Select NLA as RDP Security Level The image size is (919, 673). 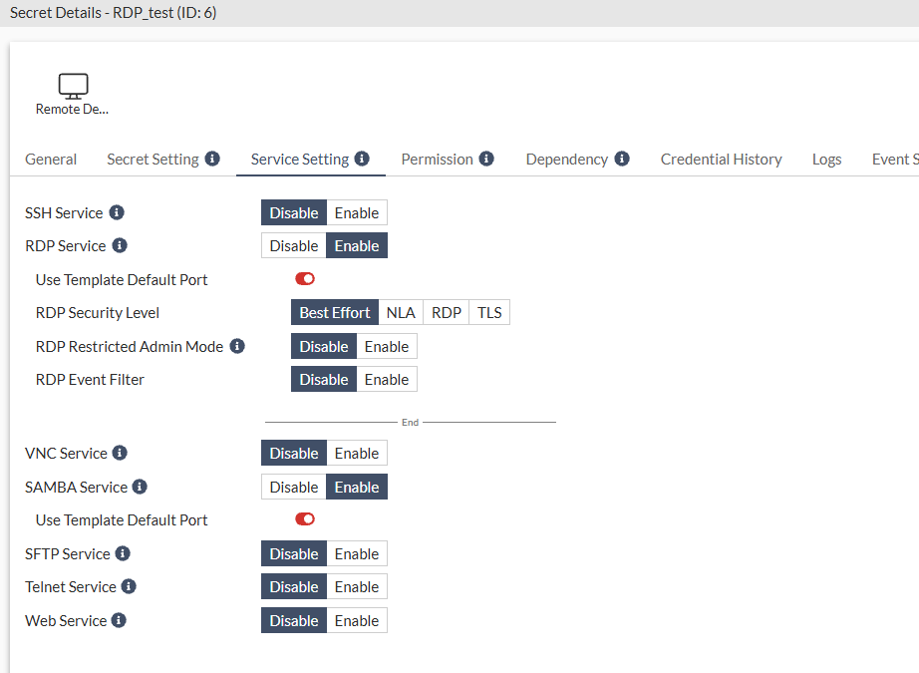click(x=401, y=313)
